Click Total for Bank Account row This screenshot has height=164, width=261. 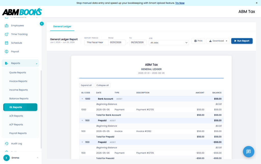point(151,115)
